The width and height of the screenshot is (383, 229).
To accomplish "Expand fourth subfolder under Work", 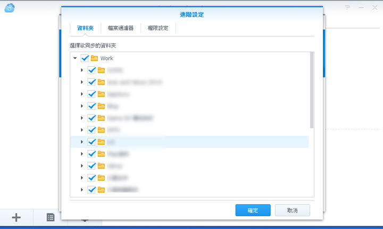I will tap(82, 106).
